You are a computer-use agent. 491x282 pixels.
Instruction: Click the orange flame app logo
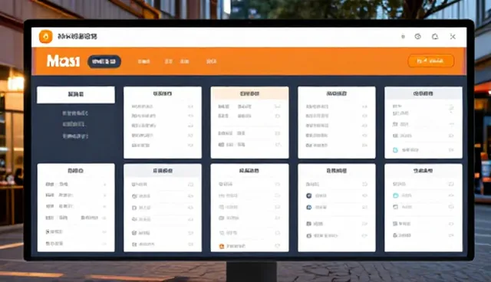(x=46, y=37)
